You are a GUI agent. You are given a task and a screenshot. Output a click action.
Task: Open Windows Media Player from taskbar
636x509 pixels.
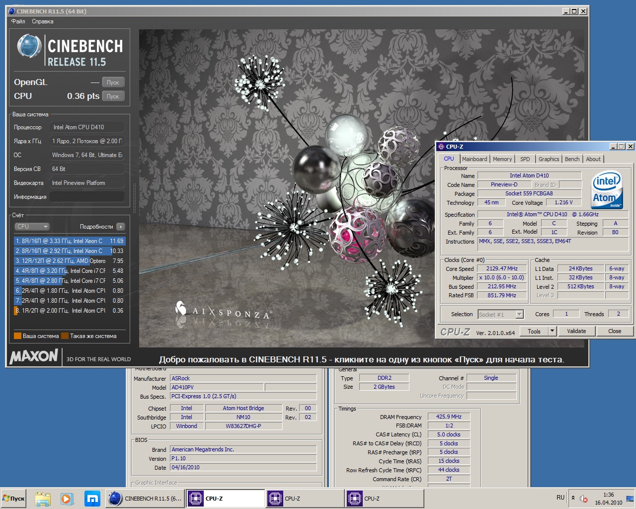(x=67, y=499)
